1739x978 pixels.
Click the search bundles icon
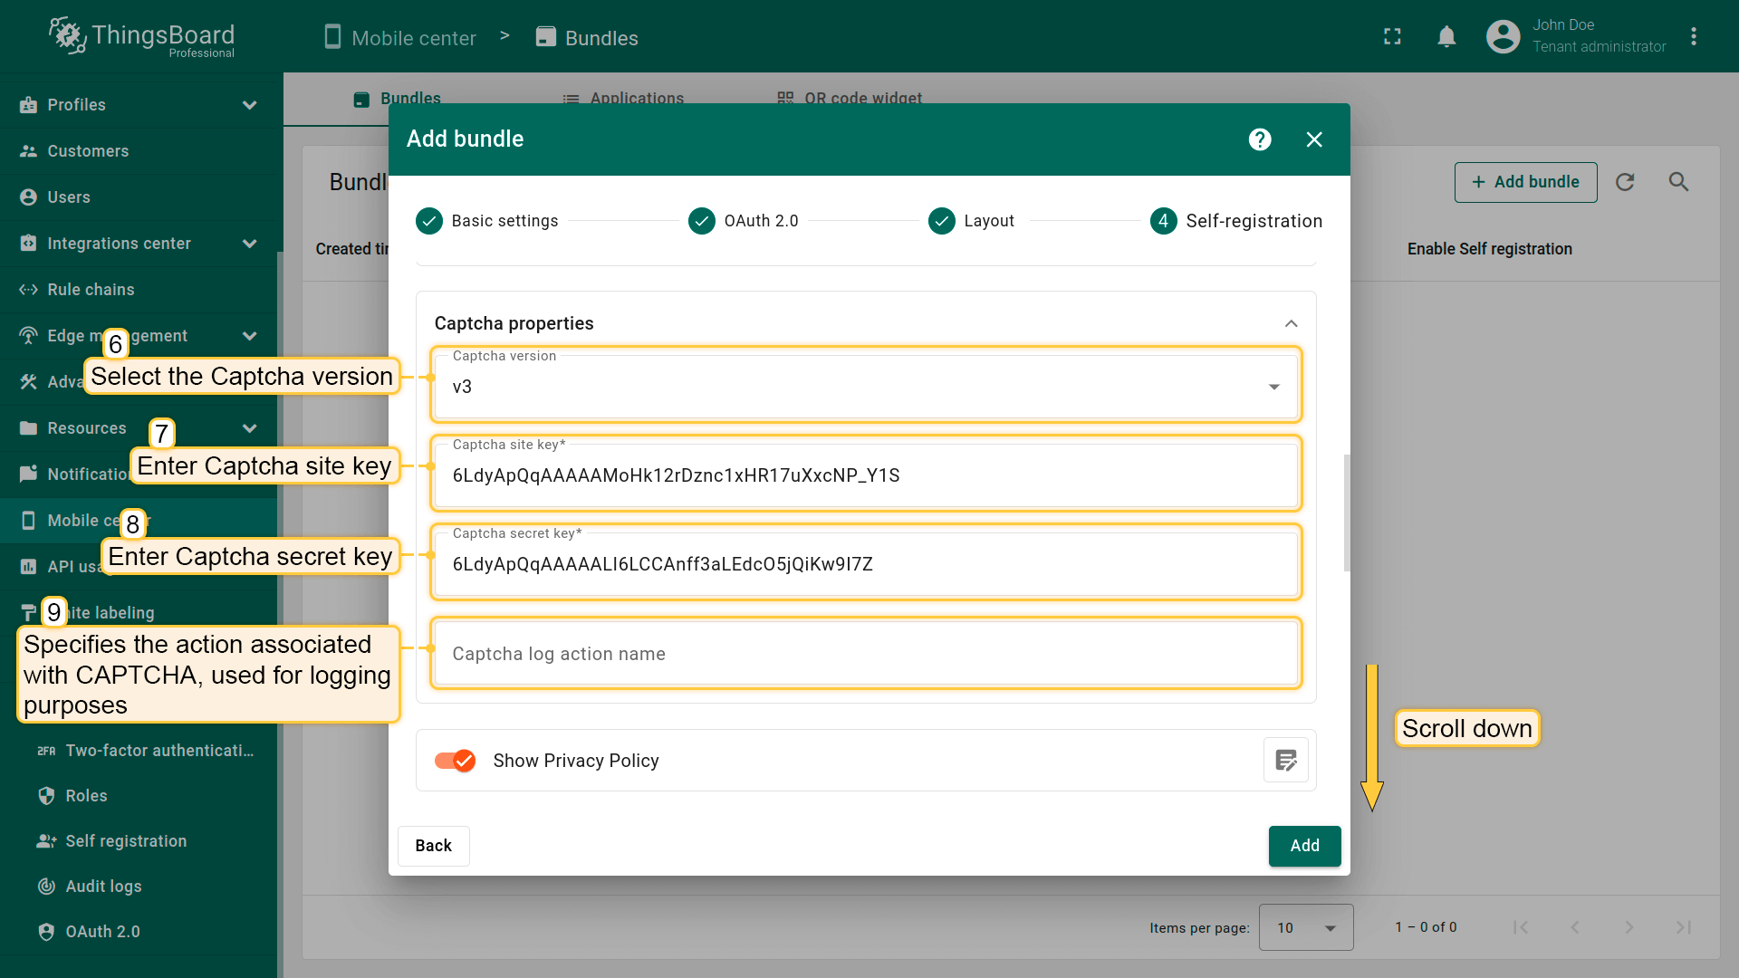(x=1678, y=182)
